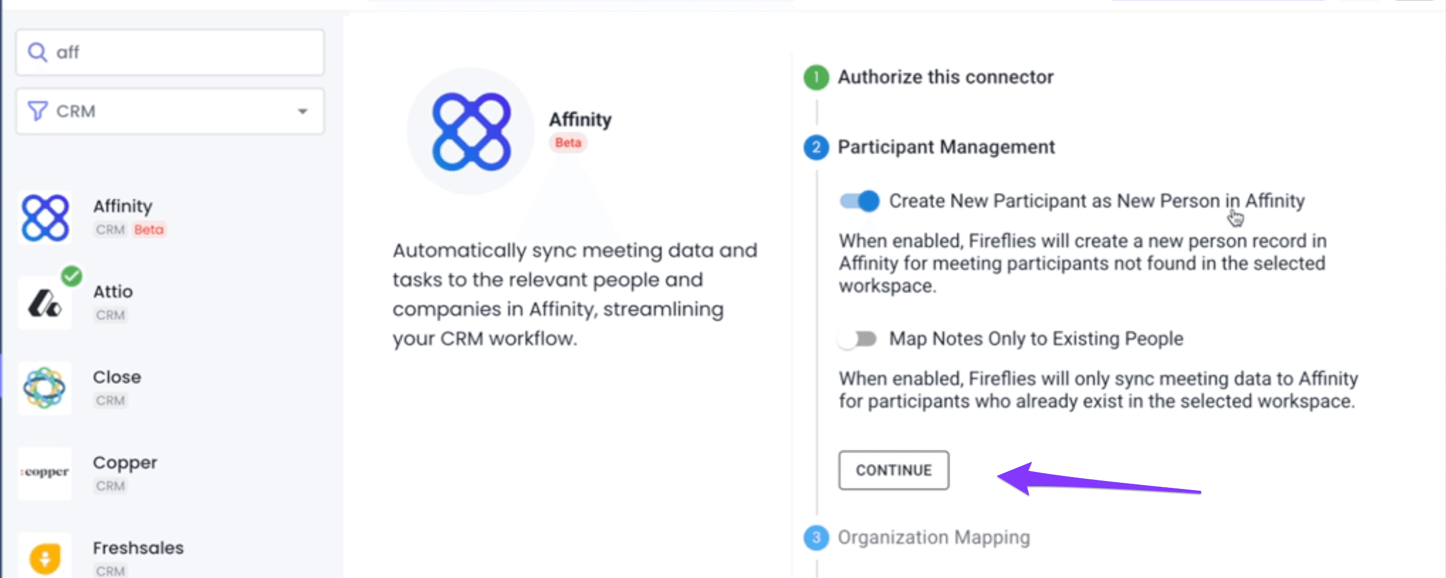Select the Copper list entry name

pyautogui.click(x=125, y=463)
